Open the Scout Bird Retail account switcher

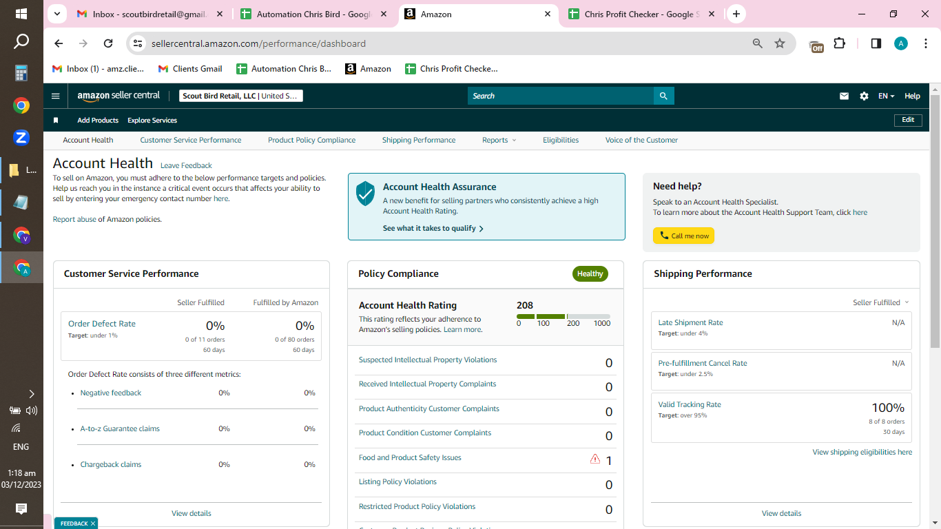pyautogui.click(x=241, y=96)
